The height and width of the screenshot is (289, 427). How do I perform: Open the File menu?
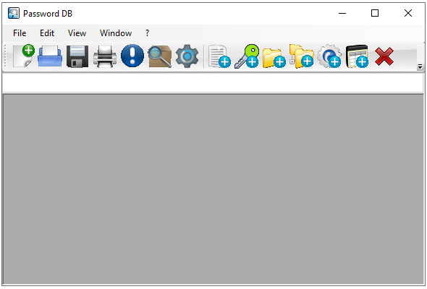20,33
